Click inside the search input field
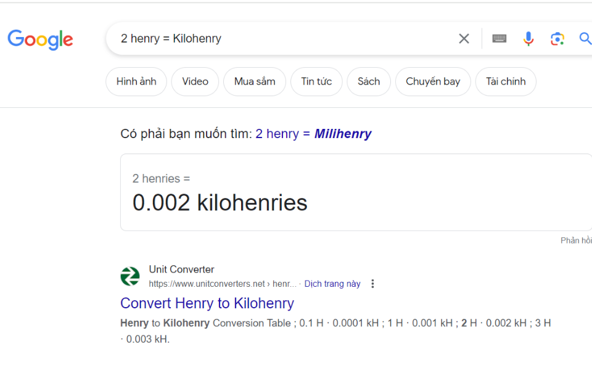Screen dimensions: 592x370 tap(277, 38)
